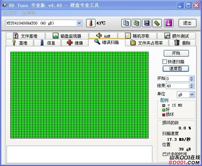202x166 pixels.
Task: Click the purple down-arrow tray icon
Action: click(x=169, y=23)
